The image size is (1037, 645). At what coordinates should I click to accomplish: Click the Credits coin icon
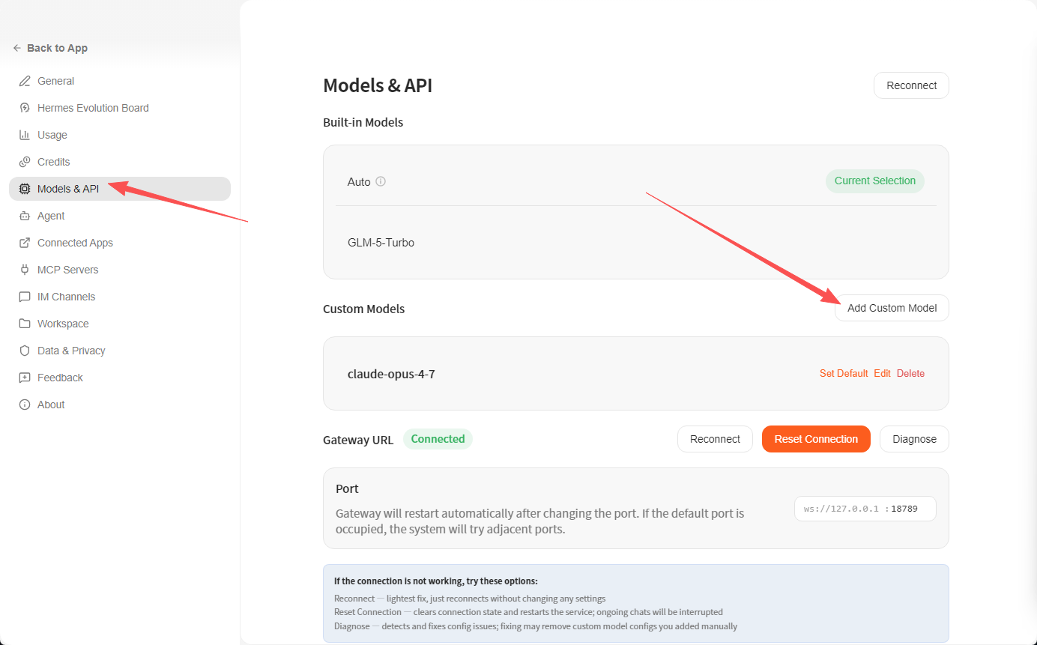coord(25,162)
